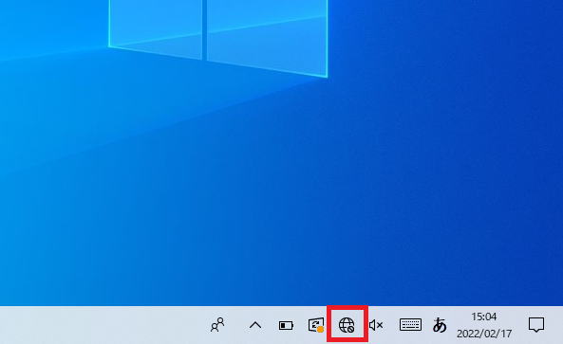The image size is (563, 344).
Task: Expand the hidden icons chevron in tray
Action: [x=255, y=325]
